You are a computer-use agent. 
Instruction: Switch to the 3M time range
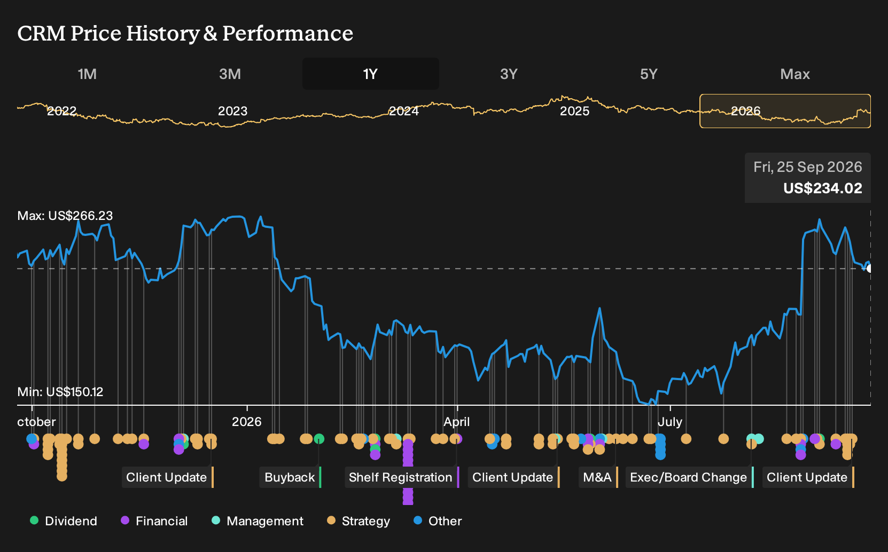click(230, 74)
